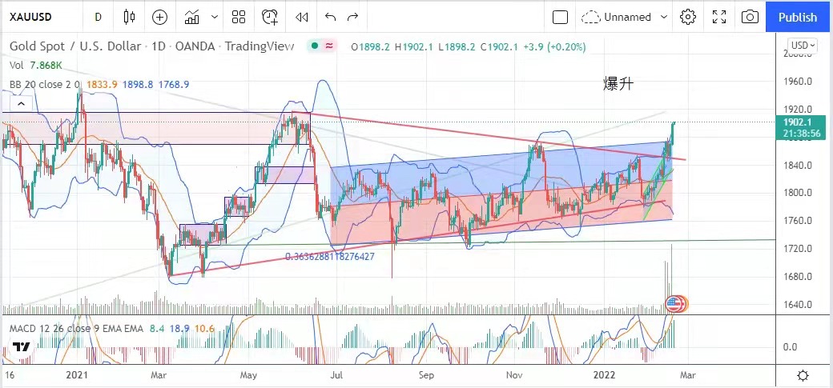The width and height of the screenshot is (833, 388).
Task: Create an alert with the alarm clock icon
Action: click(270, 17)
